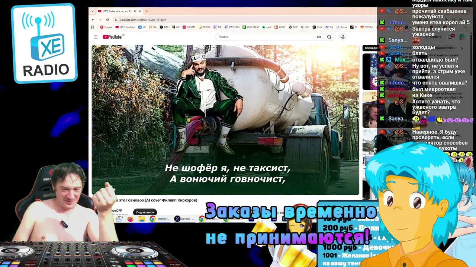Open the Алиса bookmark

[x=341, y=27]
